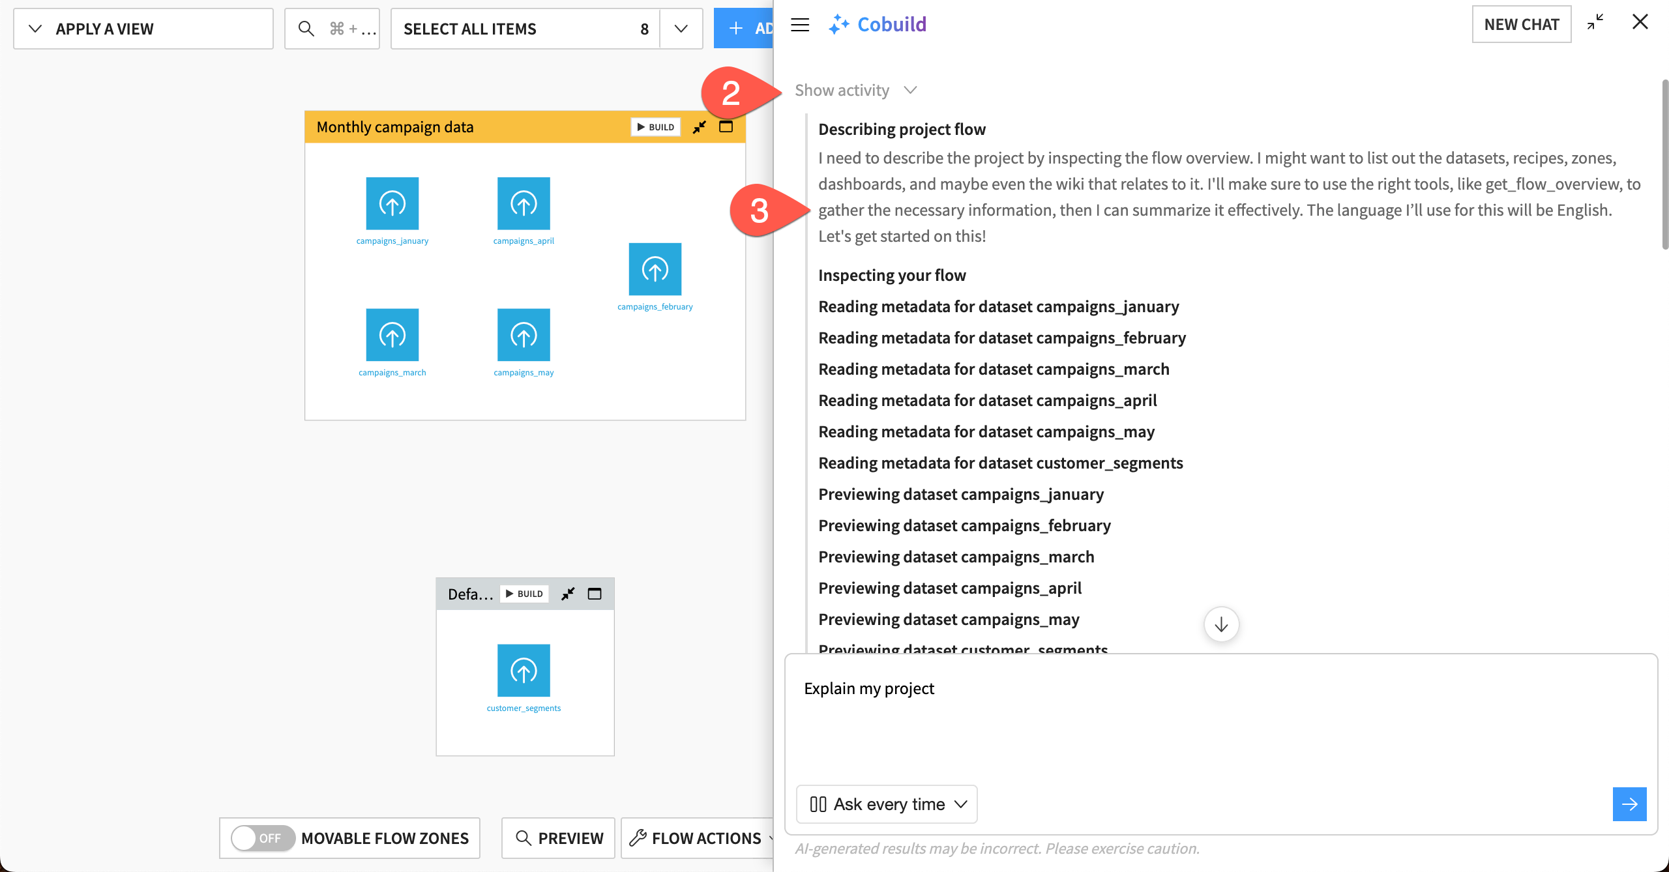Click Select All Items button
This screenshot has height=872, width=1669.
[525, 29]
